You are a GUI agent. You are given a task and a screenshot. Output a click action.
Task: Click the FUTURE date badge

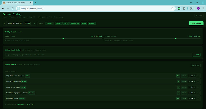27,23
